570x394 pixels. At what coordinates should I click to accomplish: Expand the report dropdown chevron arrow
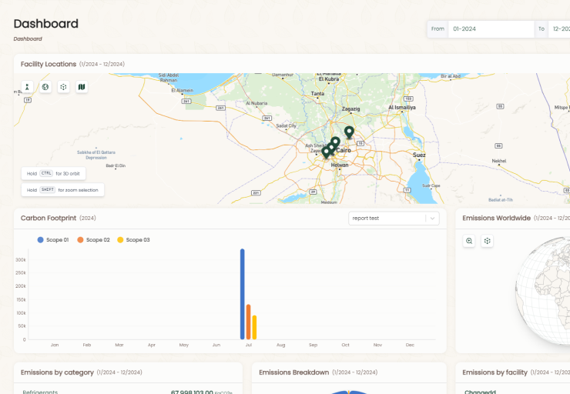433,219
